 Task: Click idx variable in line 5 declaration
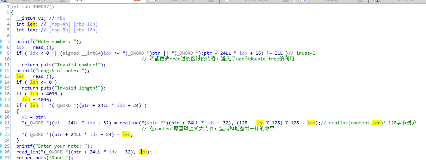point(30,30)
